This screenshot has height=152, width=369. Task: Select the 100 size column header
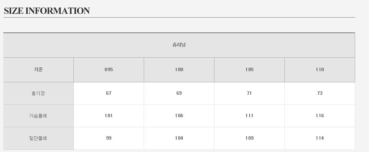[179, 70]
